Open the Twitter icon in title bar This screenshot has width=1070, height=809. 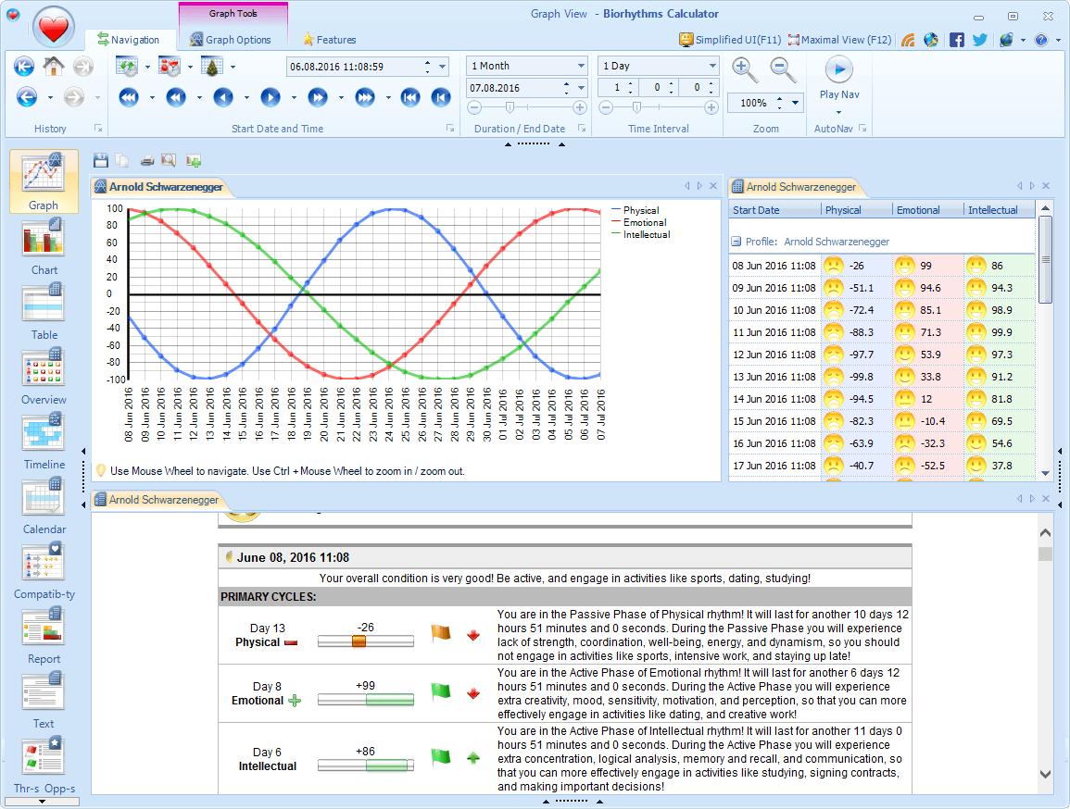(980, 40)
